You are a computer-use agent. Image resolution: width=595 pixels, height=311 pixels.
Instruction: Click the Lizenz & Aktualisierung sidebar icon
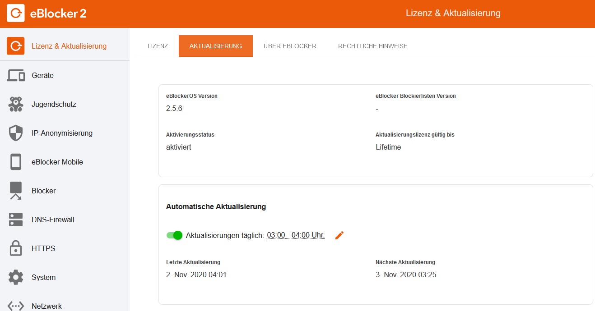point(16,46)
